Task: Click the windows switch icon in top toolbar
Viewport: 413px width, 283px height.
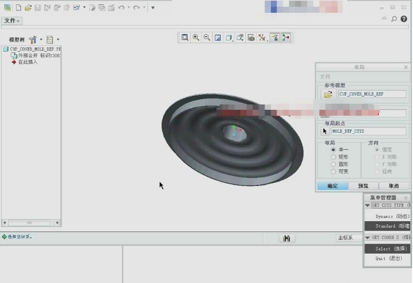Action: coord(76,7)
